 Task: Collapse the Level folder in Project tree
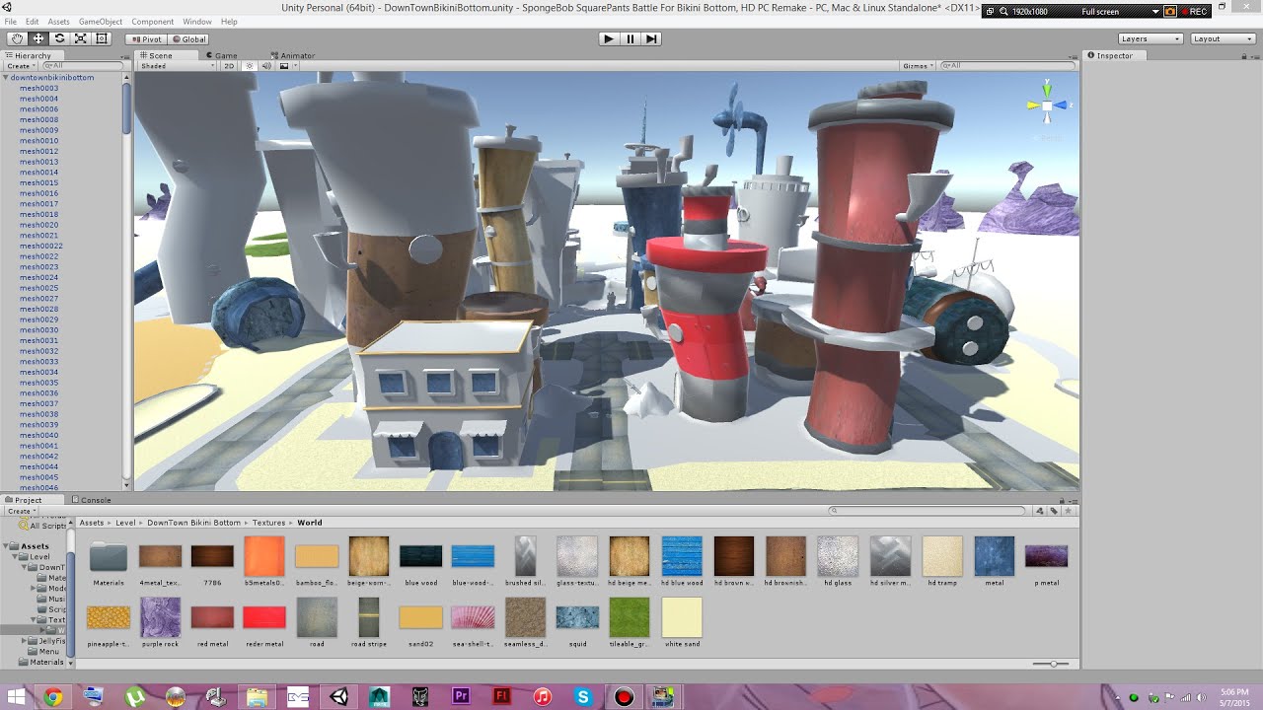click(x=15, y=557)
